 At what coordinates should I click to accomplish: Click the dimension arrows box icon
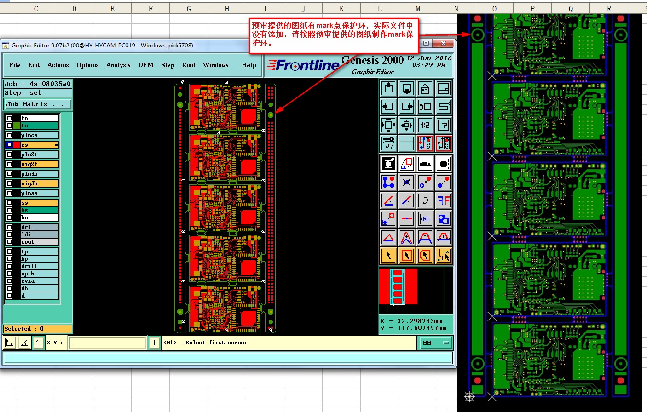[425, 219]
